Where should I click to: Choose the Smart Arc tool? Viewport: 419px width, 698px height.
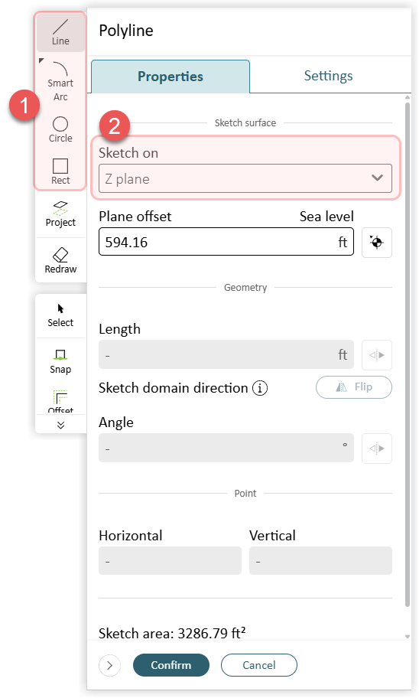[60, 81]
